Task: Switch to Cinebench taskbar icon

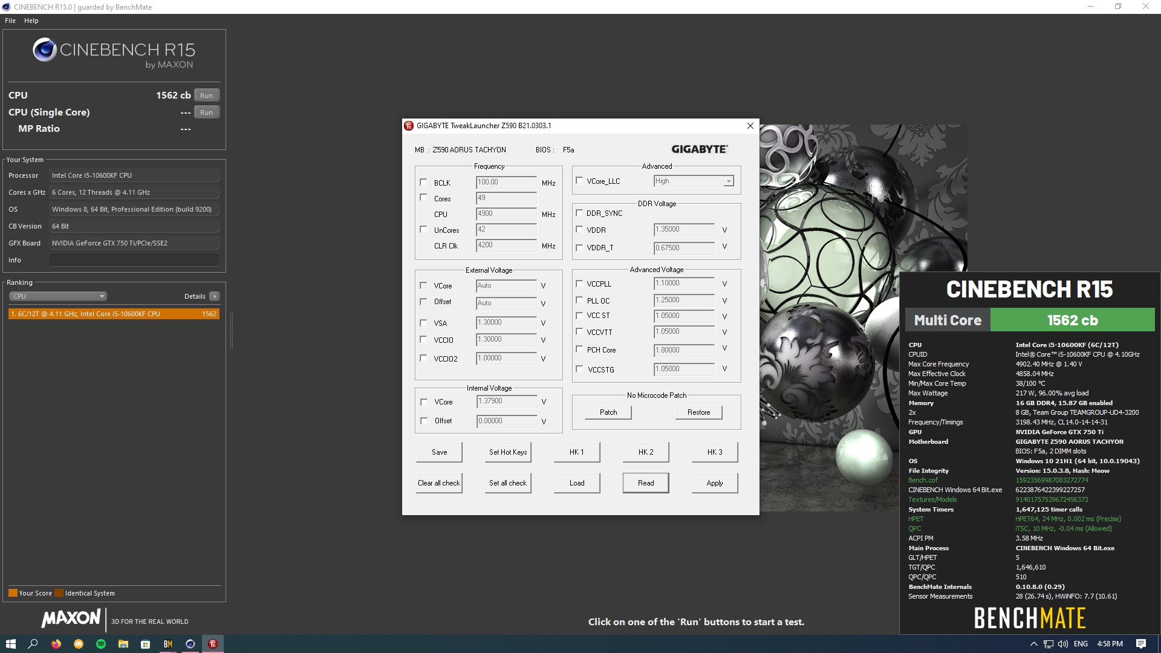Action: pyautogui.click(x=190, y=644)
